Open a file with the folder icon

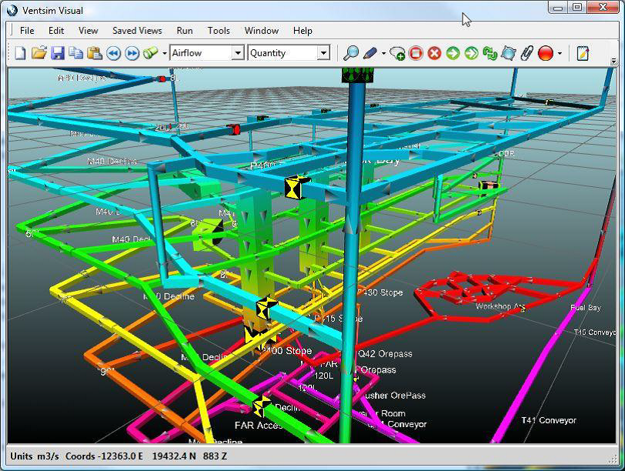tap(39, 53)
